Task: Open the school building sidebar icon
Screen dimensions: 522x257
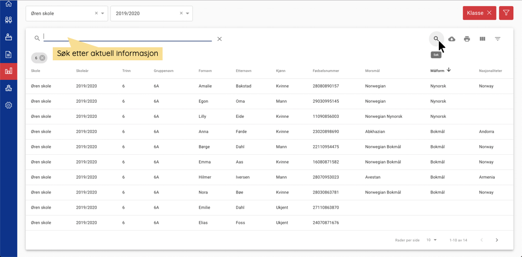Action: (9, 88)
